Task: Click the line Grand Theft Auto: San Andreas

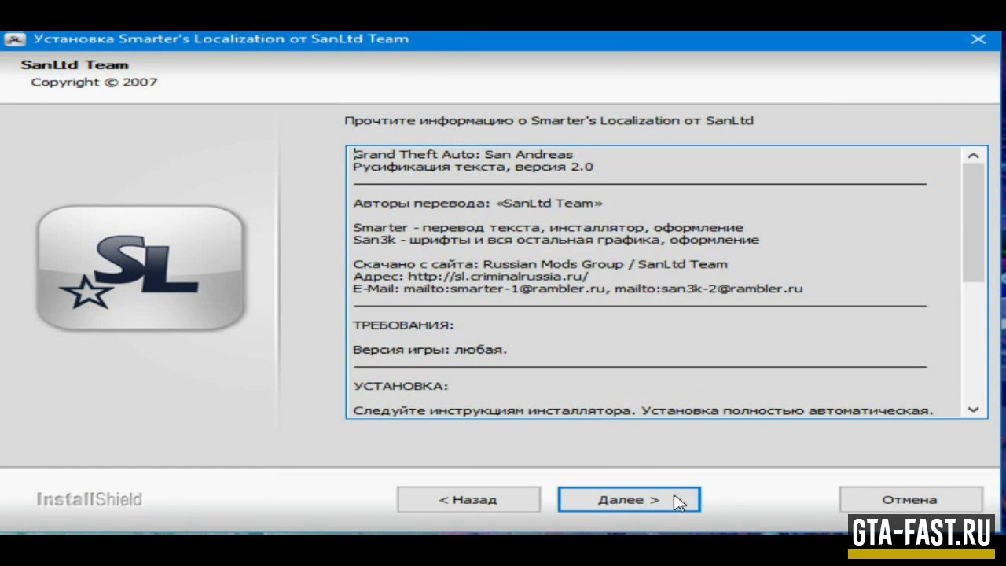Action: (463, 154)
